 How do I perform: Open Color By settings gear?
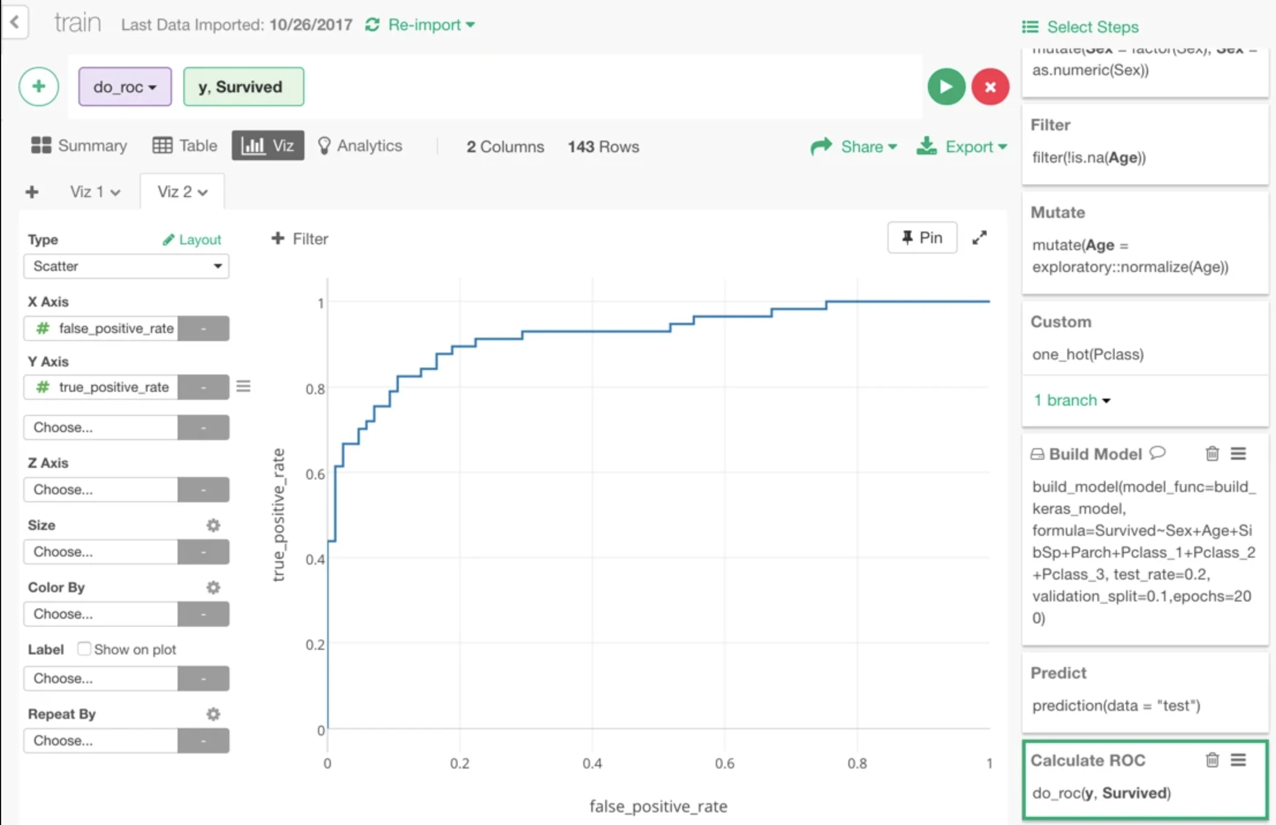tap(213, 588)
